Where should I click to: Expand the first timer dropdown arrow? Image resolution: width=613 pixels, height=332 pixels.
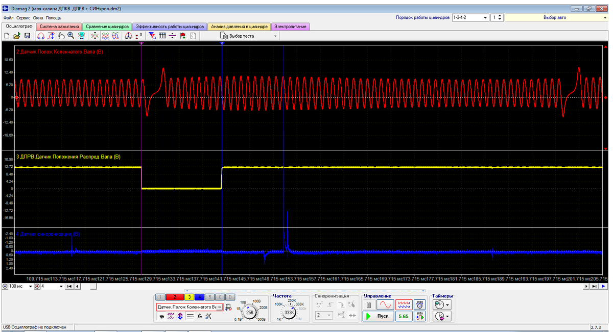point(448,304)
